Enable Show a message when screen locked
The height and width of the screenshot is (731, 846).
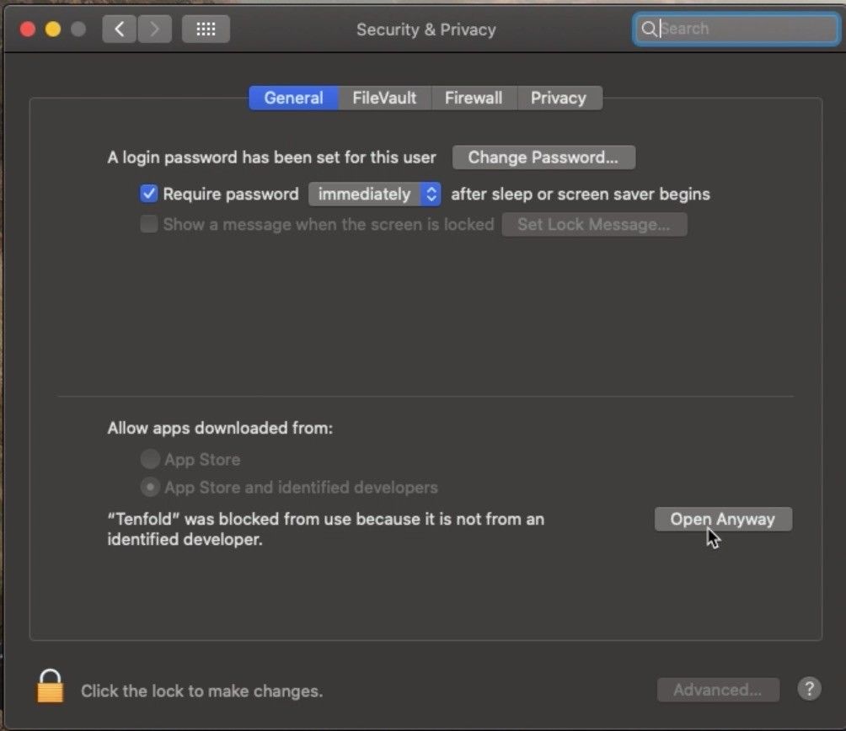(148, 224)
